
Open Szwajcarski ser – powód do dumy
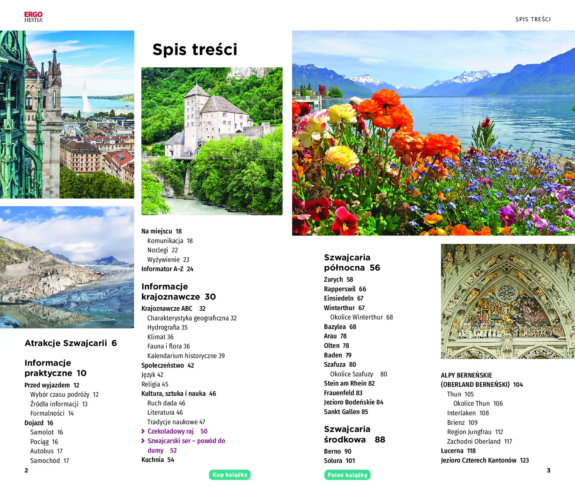[186, 446]
